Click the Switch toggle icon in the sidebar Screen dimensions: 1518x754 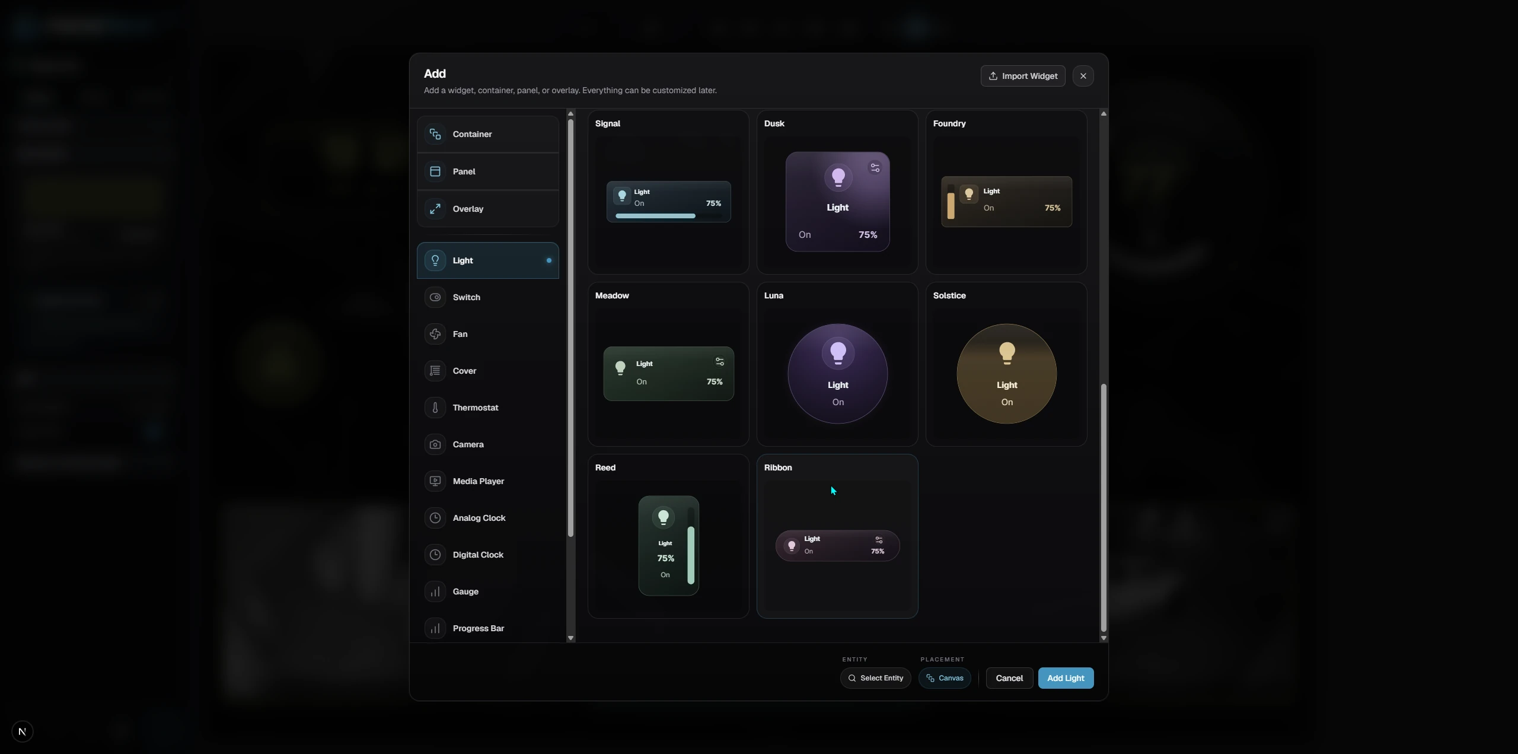click(x=435, y=297)
